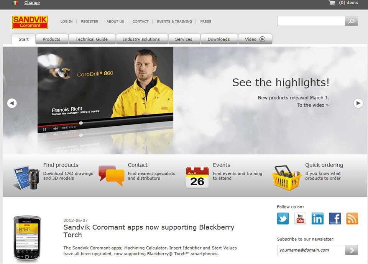Screen dimensions: 368x264
Task: Open the shopping cart icon
Action: tap(332, 3)
